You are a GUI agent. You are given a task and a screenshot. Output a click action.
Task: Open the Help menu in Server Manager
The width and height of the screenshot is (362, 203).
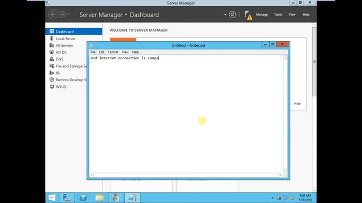pyautogui.click(x=306, y=15)
